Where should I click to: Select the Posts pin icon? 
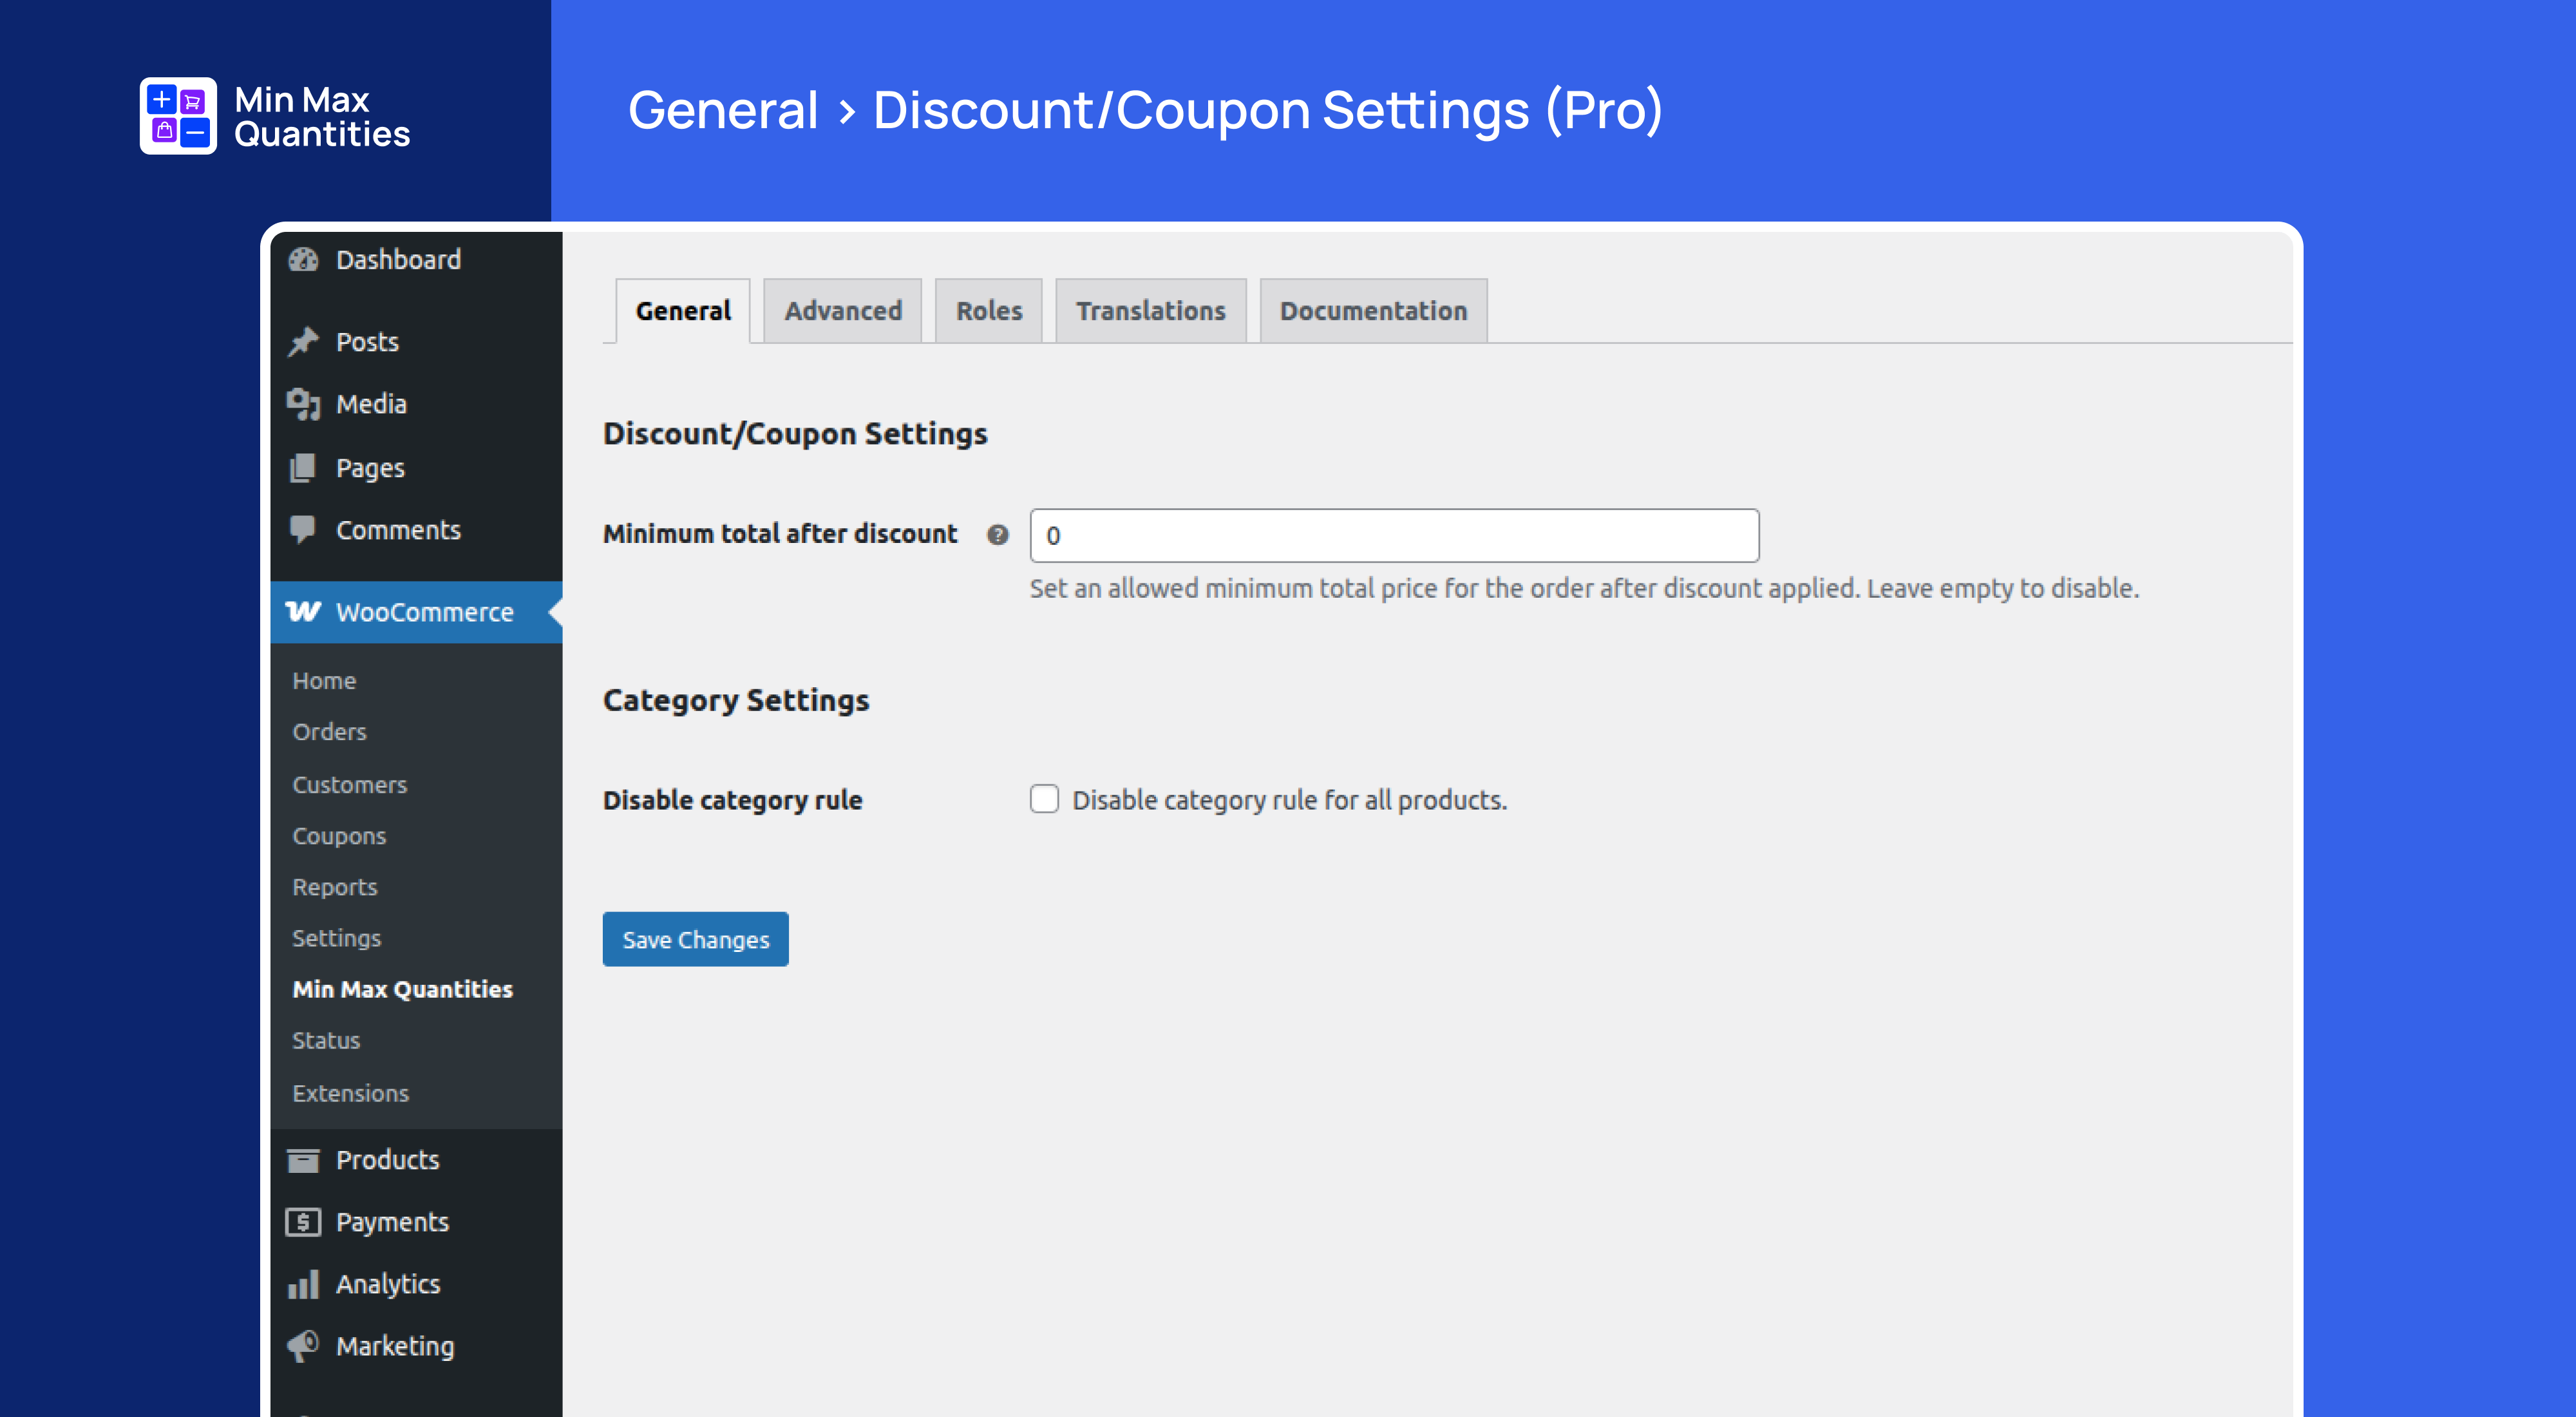(x=303, y=341)
